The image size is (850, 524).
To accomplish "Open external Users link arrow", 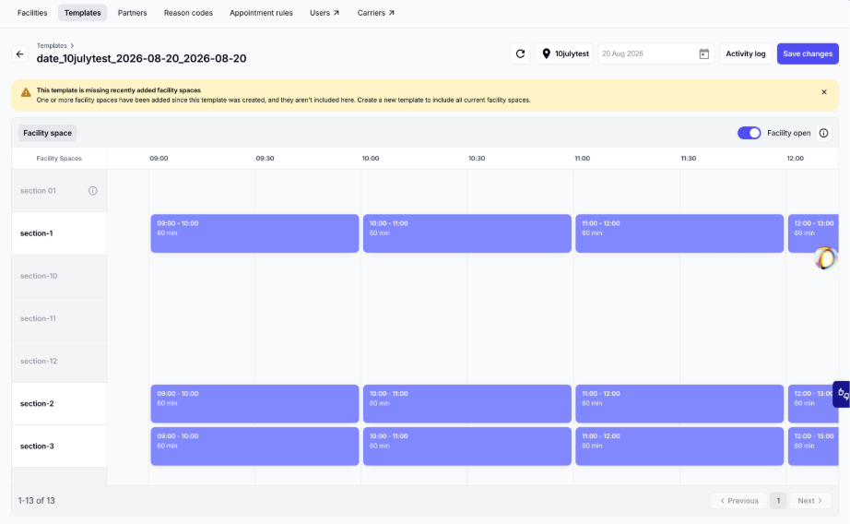I will click(336, 13).
